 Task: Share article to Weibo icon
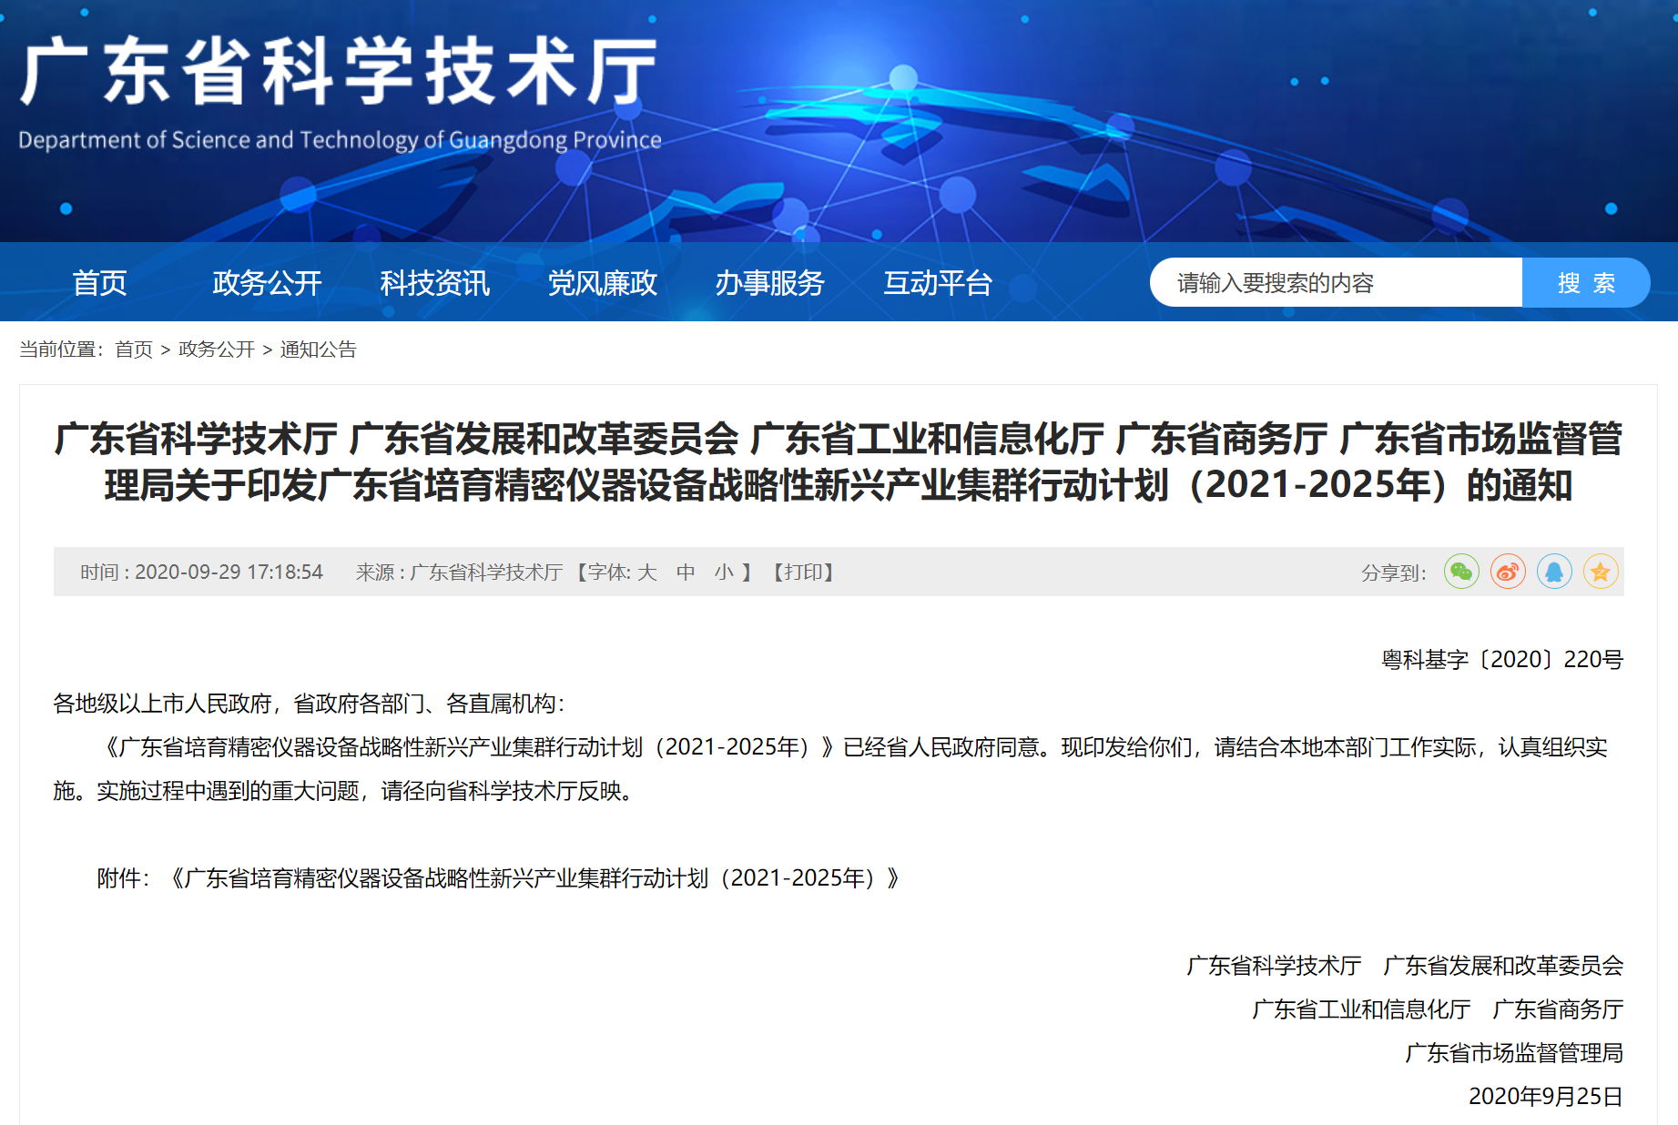pos(1508,572)
